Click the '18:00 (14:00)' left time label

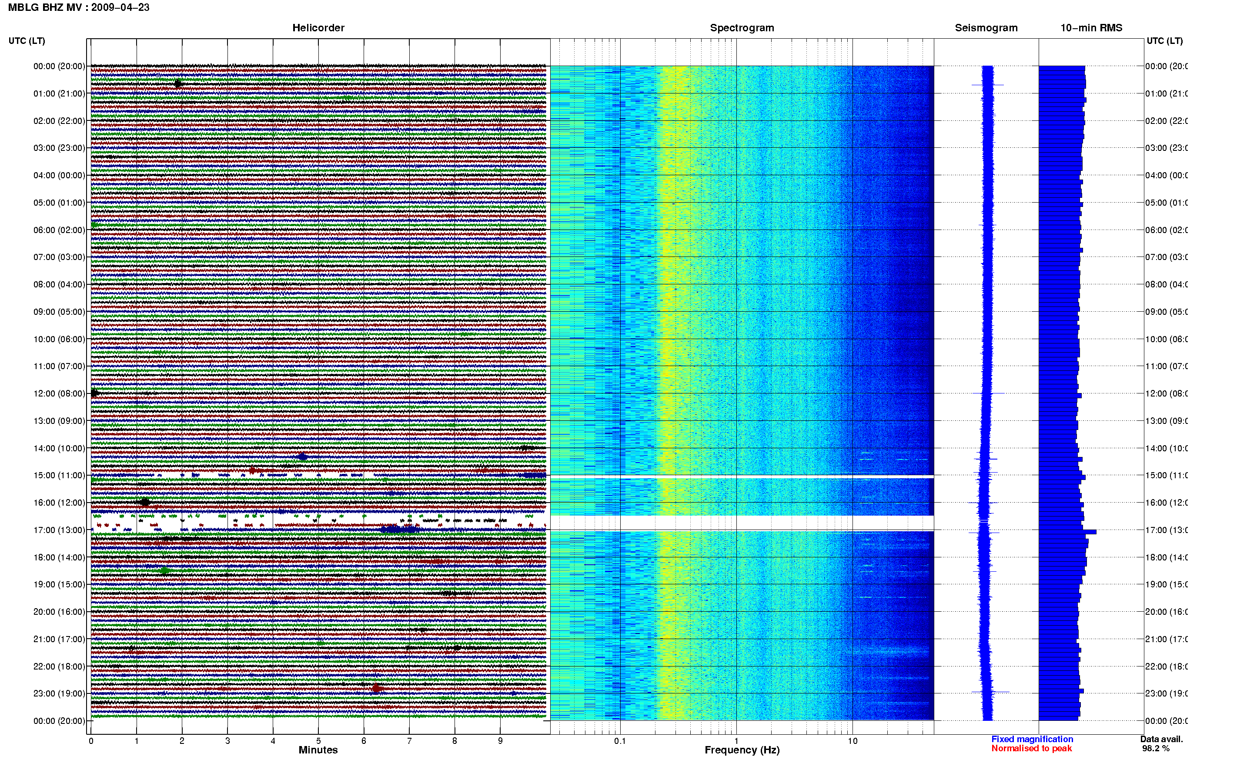coord(59,557)
